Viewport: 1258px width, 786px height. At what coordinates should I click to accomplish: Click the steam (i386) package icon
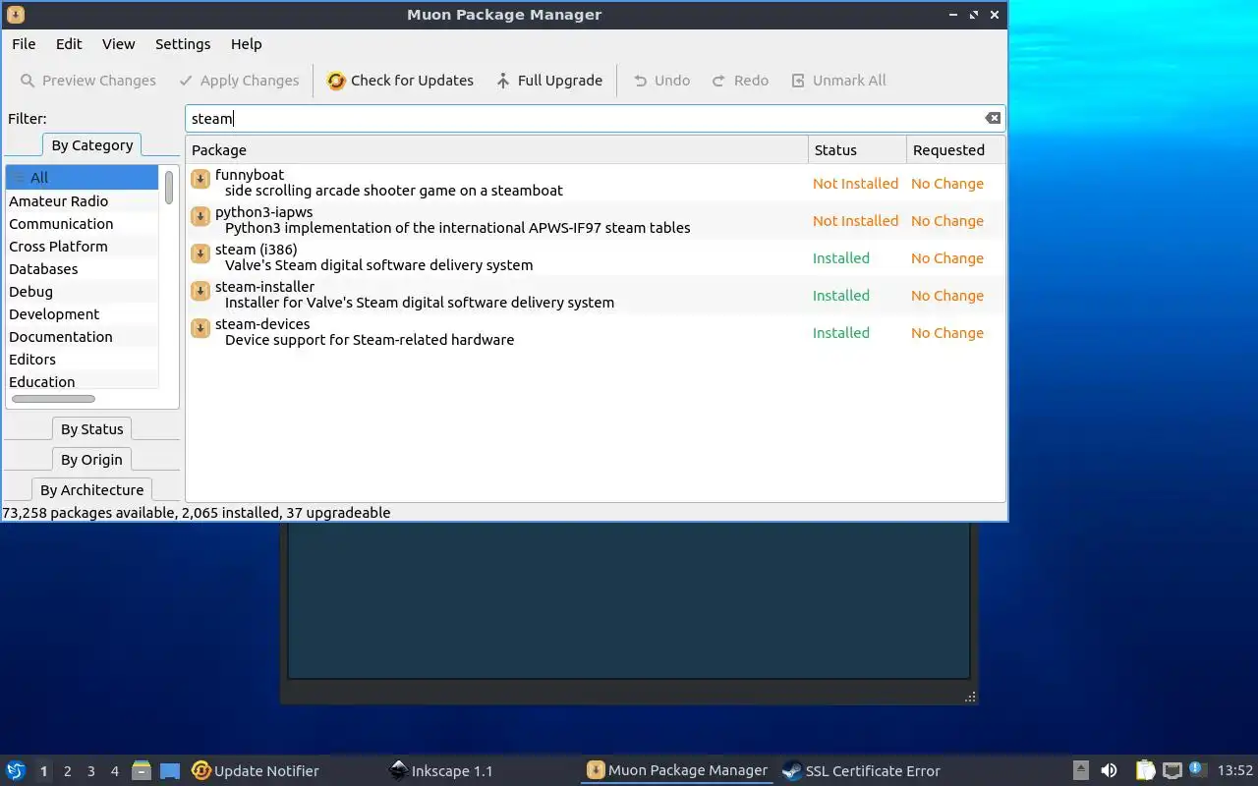(x=200, y=253)
